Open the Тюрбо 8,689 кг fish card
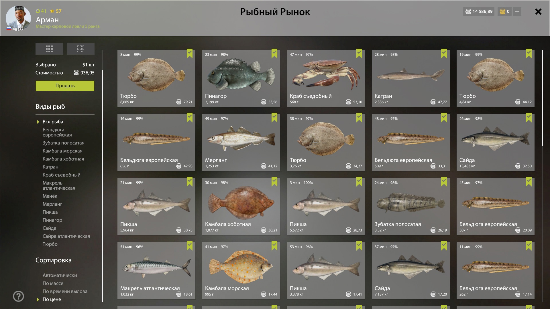 click(x=156, y=78)
